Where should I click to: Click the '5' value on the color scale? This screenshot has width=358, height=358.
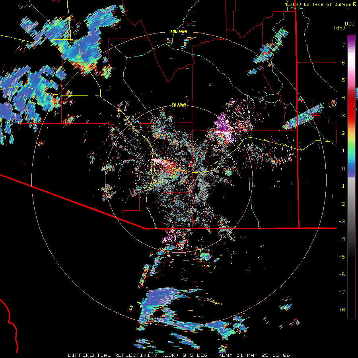343,80
